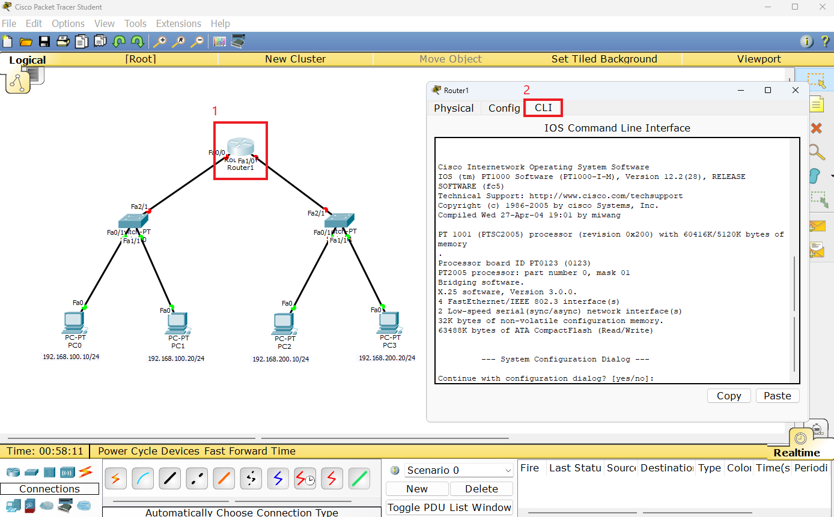Zoom in with the plus magnifier
The width and height of the screenshot is (834, 517).
point(160,41)
